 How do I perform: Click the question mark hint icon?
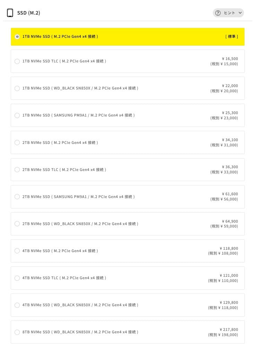218,13
